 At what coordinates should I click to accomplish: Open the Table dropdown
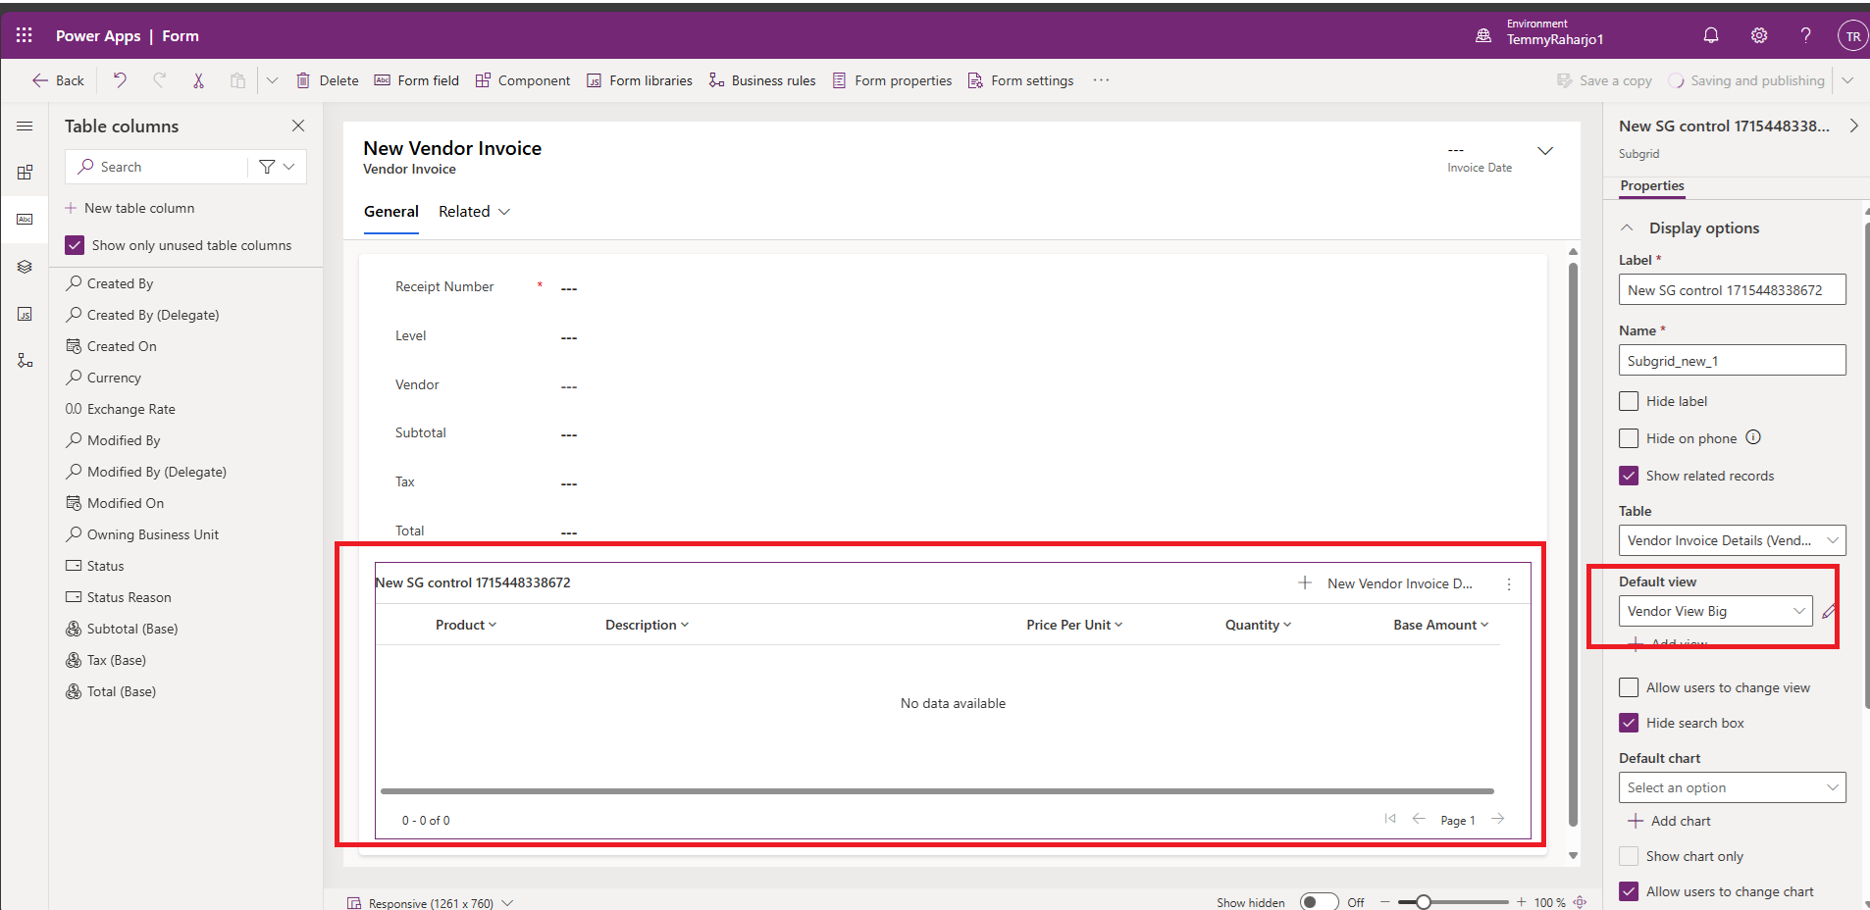(x=1732, y=540)
